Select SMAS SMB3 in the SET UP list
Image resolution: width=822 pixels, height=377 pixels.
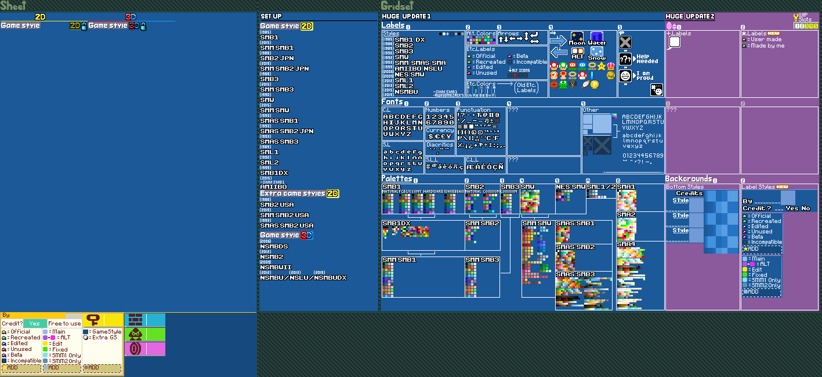click(x=279, y=141)
